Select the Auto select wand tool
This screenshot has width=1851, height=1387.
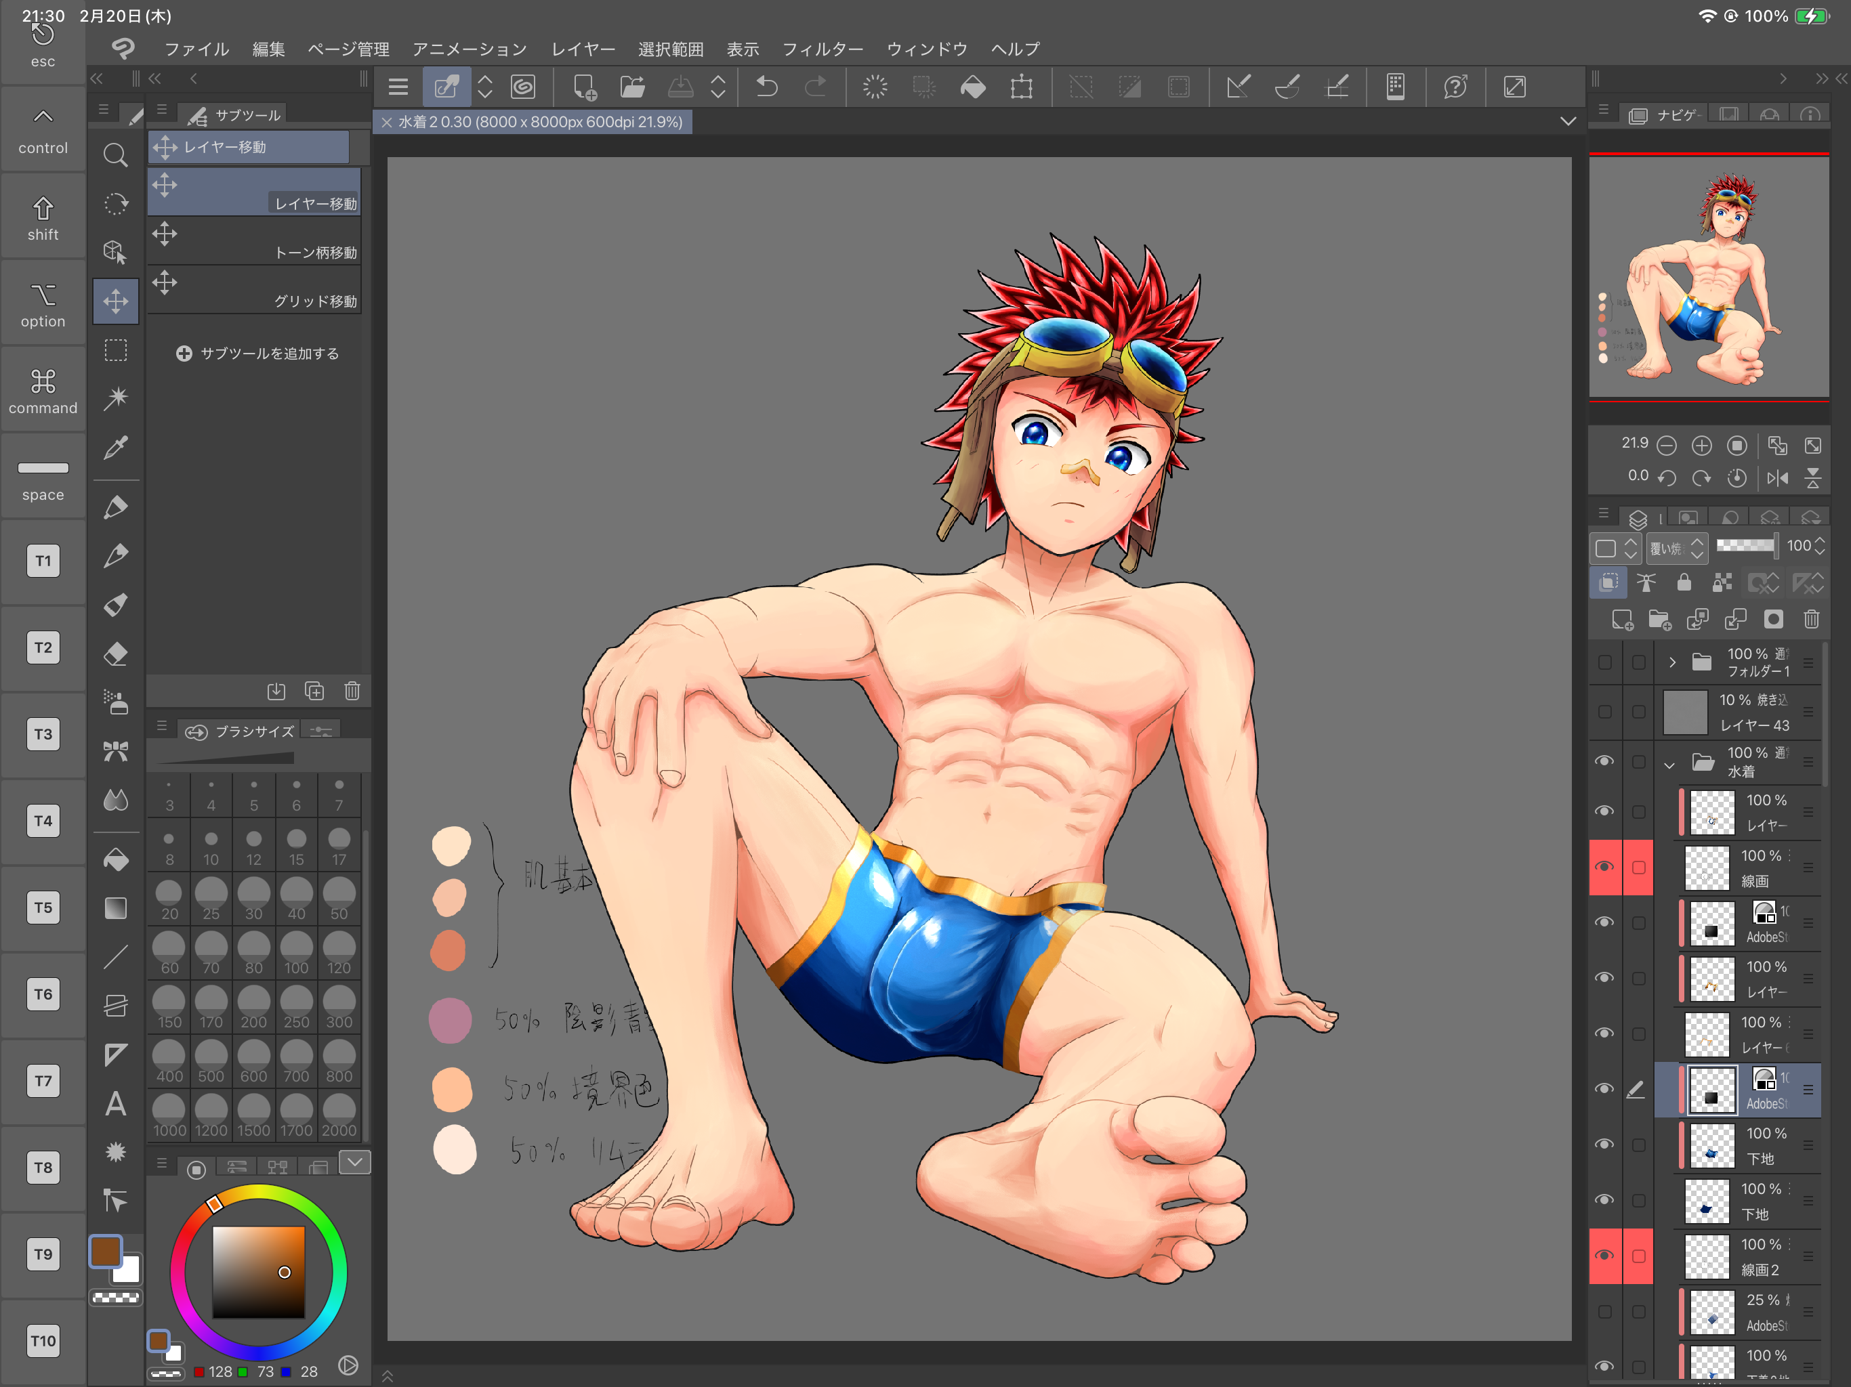[x=115, y=398]
